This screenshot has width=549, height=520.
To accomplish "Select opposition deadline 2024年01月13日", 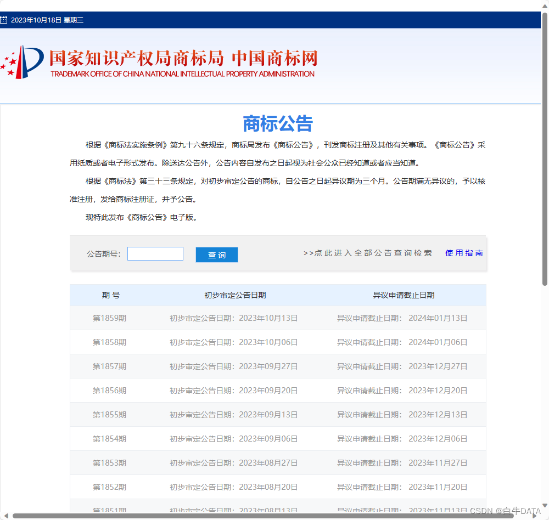I will [x=438, y=318].
